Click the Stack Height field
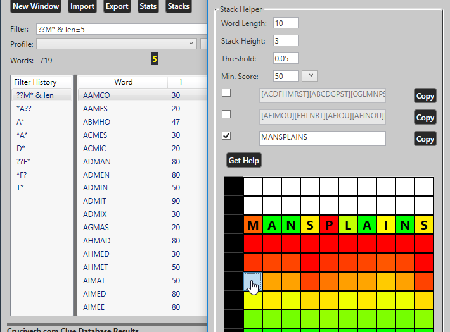Viewport: 450px width, 332px height. click(286, 40)
